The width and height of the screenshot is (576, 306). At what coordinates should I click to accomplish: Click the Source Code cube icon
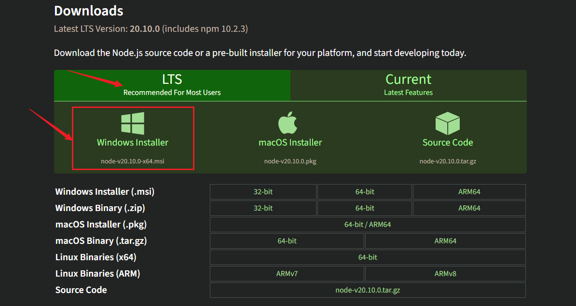(x=447, y=123)
